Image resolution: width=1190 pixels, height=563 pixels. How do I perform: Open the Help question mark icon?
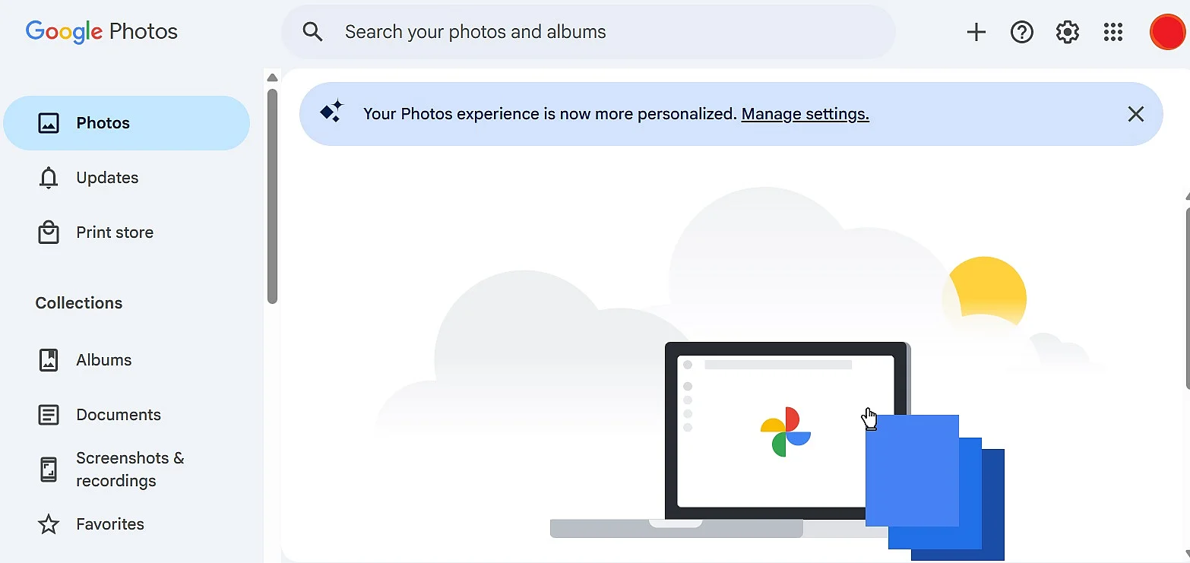[1021, 32]
